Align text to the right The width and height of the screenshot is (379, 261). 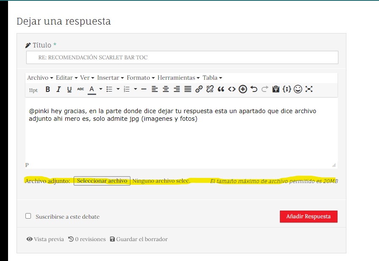(x=177, y=89)
